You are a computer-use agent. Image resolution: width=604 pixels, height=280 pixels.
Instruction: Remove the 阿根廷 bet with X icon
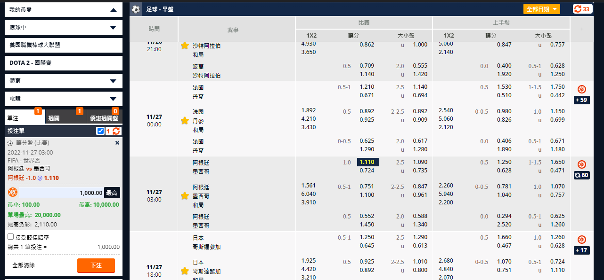tap(117, 143)
